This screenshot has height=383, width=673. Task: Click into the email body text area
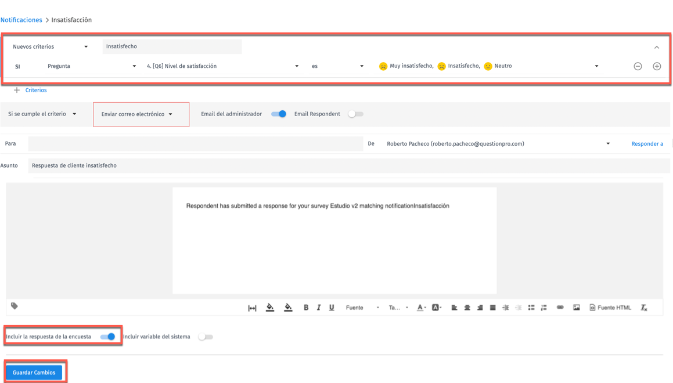334,241
